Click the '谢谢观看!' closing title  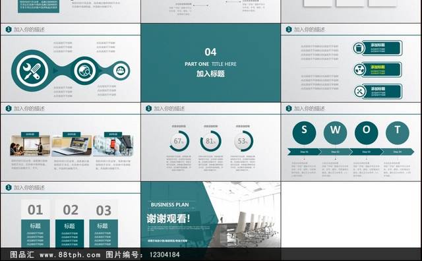click(169, 218)
